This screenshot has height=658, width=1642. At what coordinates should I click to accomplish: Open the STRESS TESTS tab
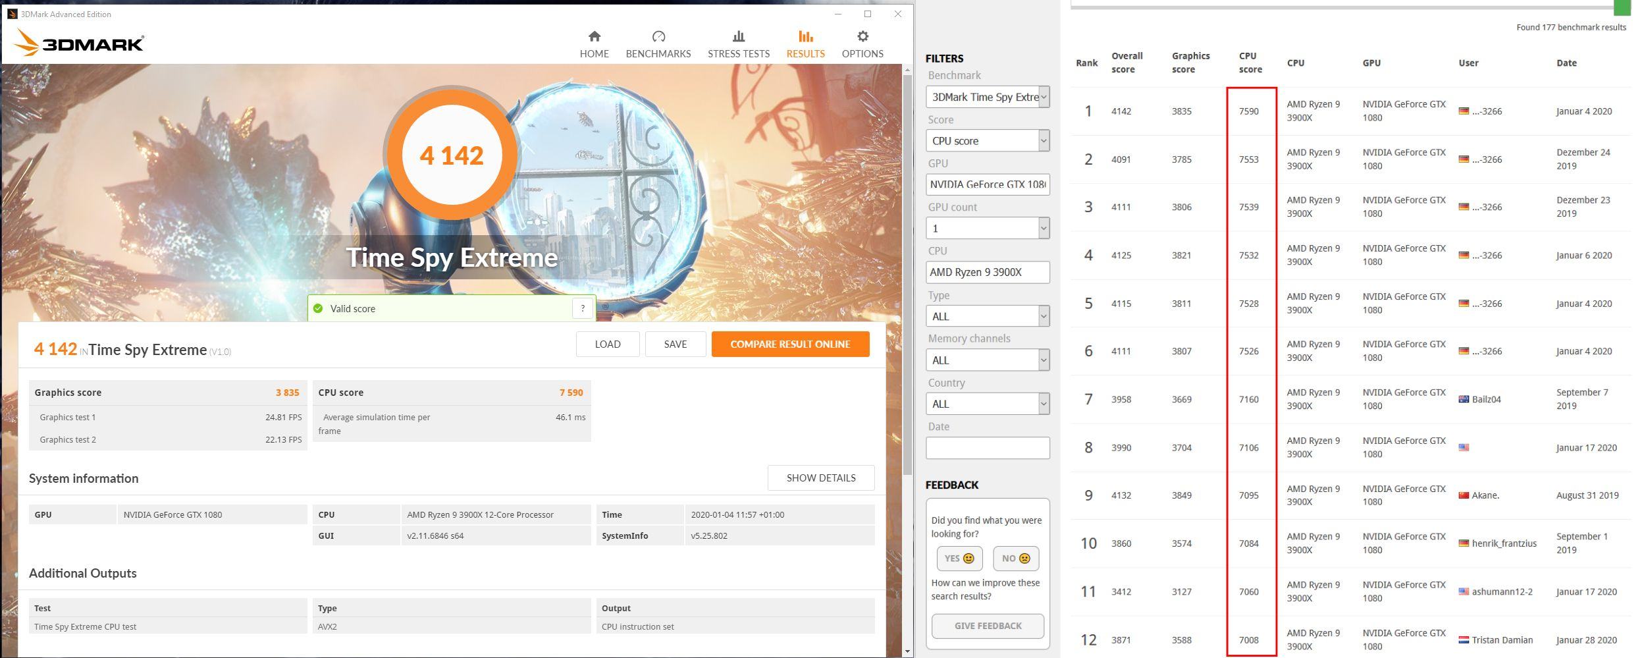(738, 45)
